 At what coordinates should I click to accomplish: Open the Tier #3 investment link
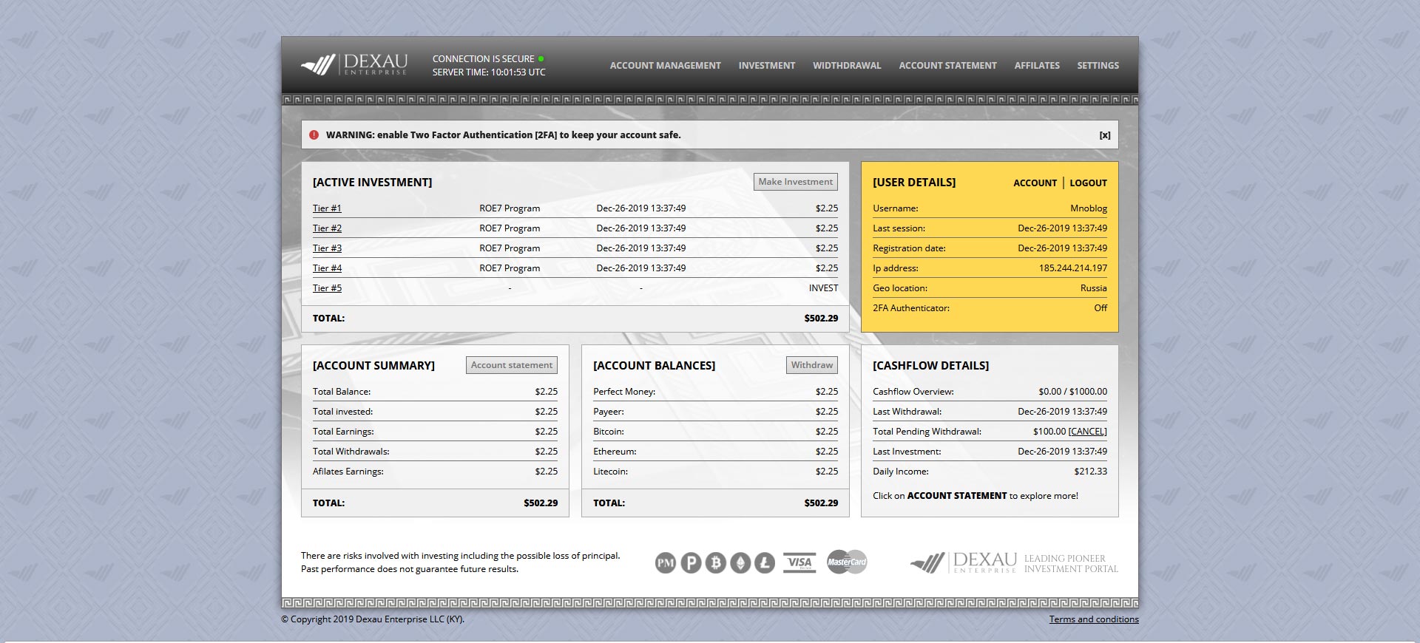coord(327,248)
